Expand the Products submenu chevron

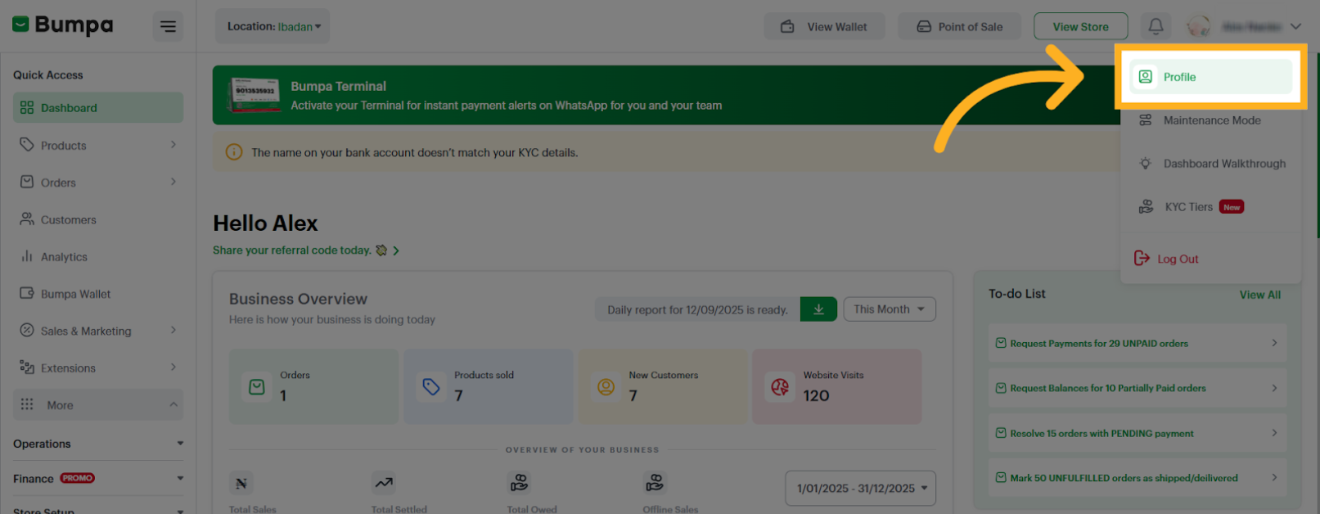(173, 145)
